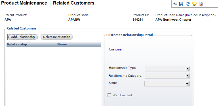Open the yellow light bulb tips icon
This screenshot has height=106, width=219.
194,4
